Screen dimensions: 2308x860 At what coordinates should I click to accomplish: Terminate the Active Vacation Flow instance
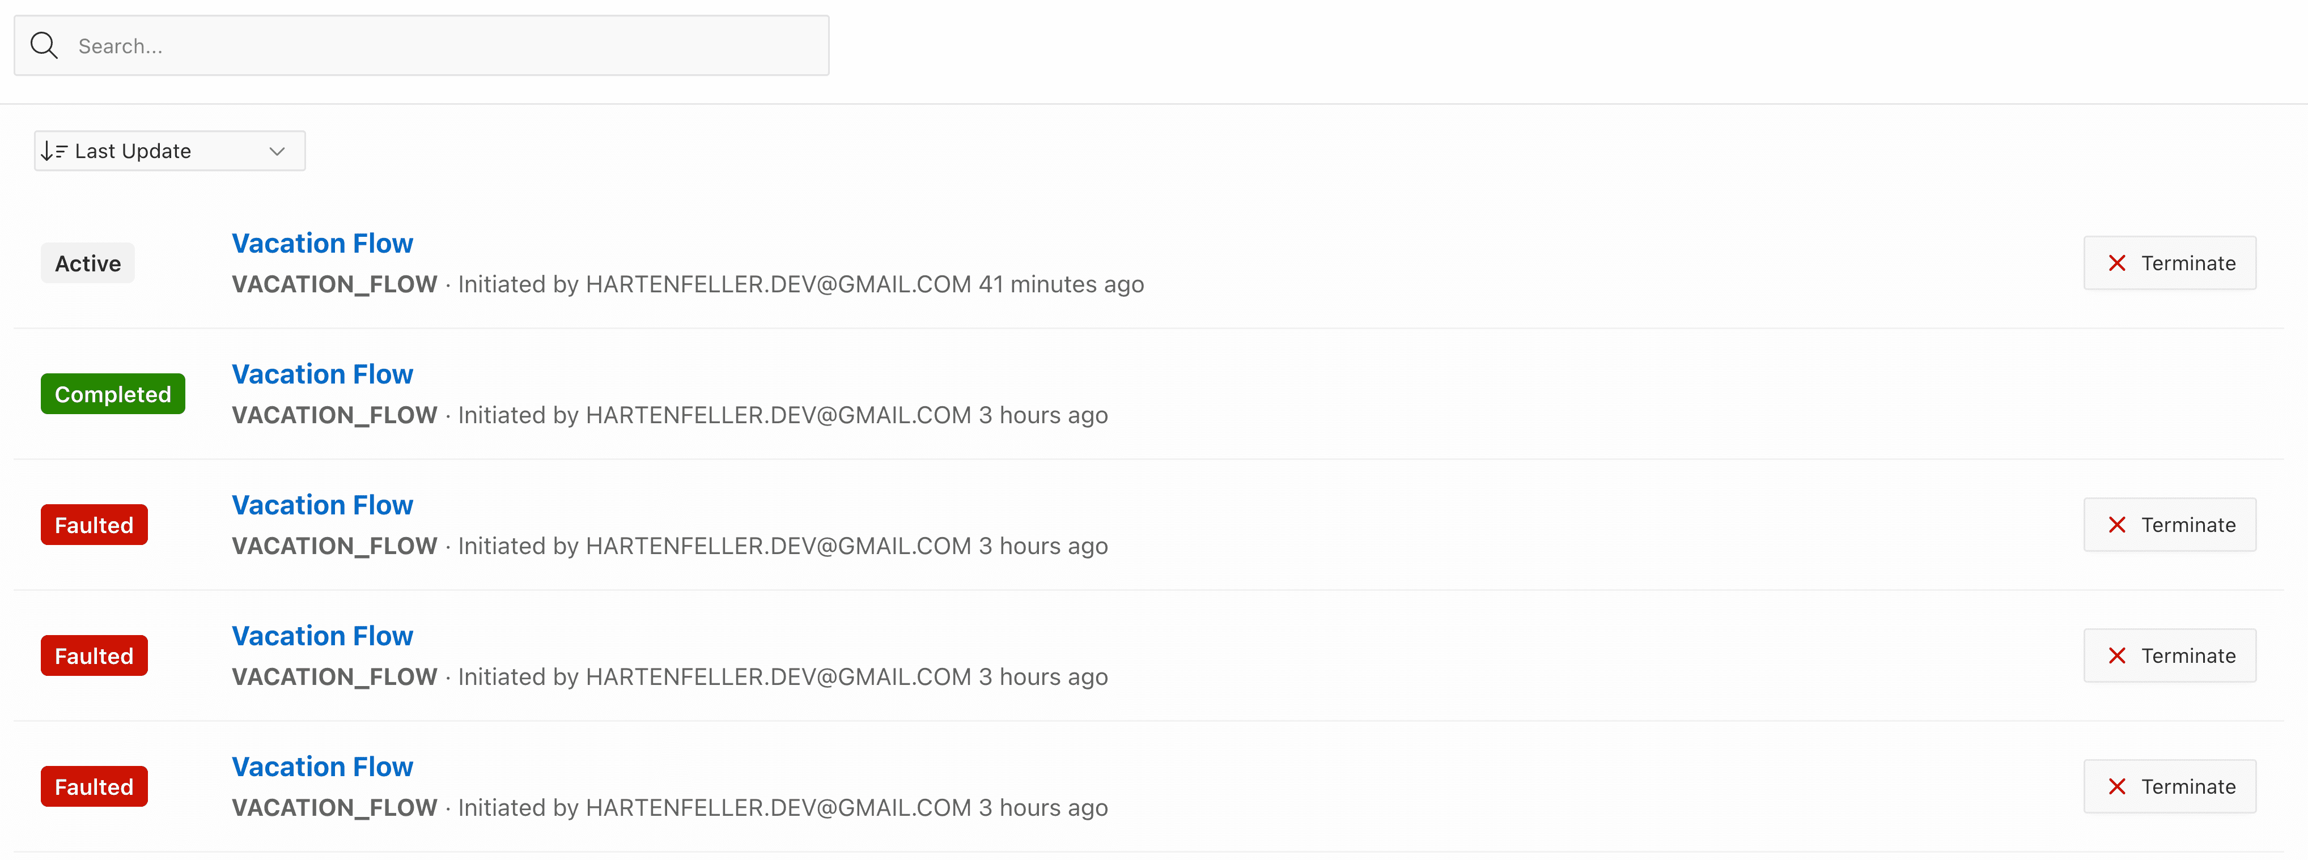coord(2169,262)
